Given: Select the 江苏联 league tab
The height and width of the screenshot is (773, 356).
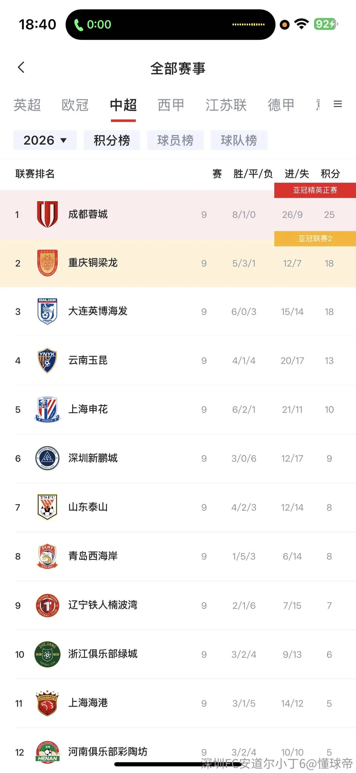Looking at the screenshot, I should [226, 105].
